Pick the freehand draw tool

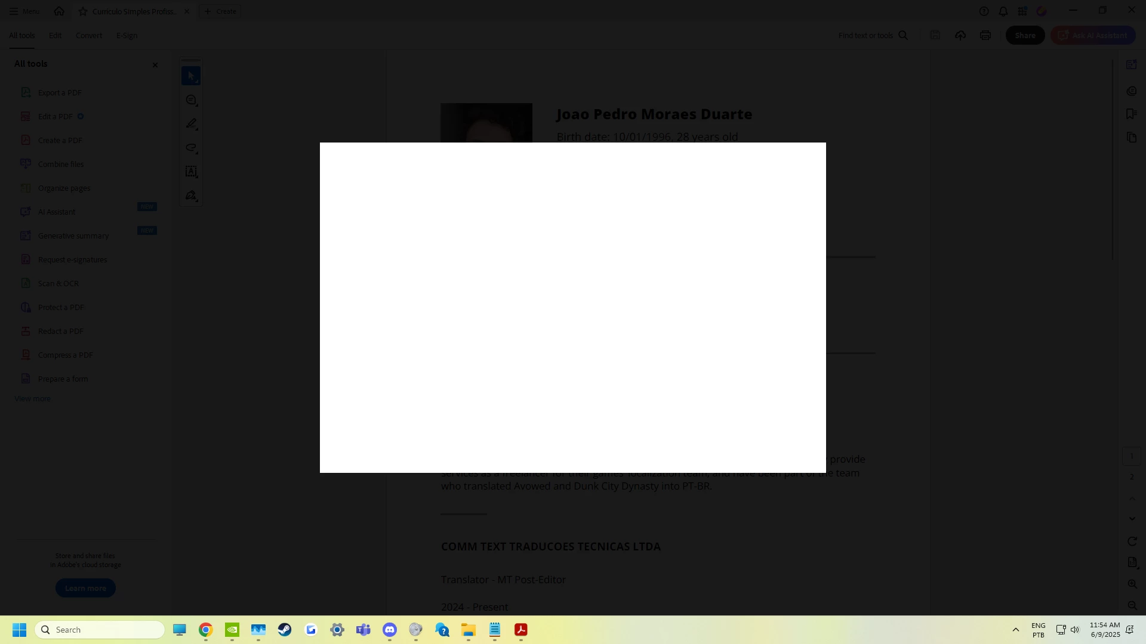(191, 148)
